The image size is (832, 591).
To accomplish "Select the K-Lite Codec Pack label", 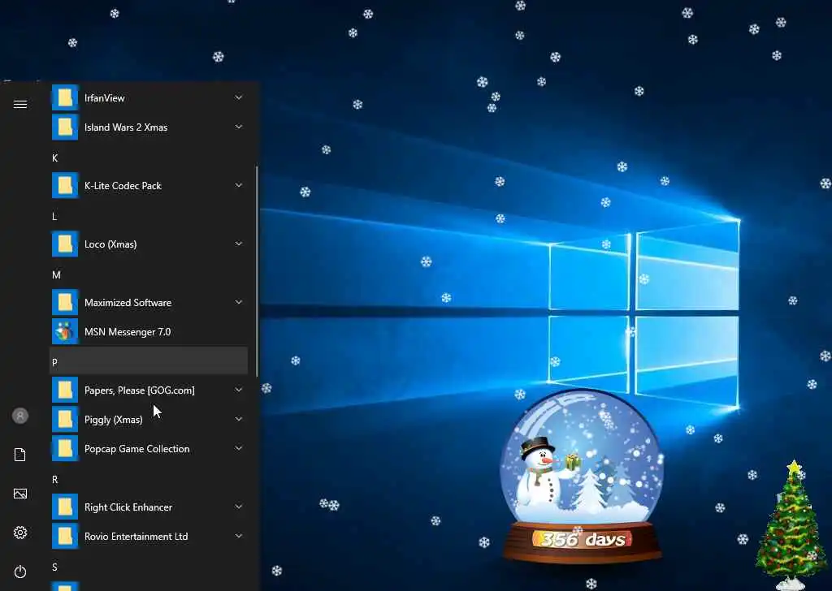I will (123, 186).
